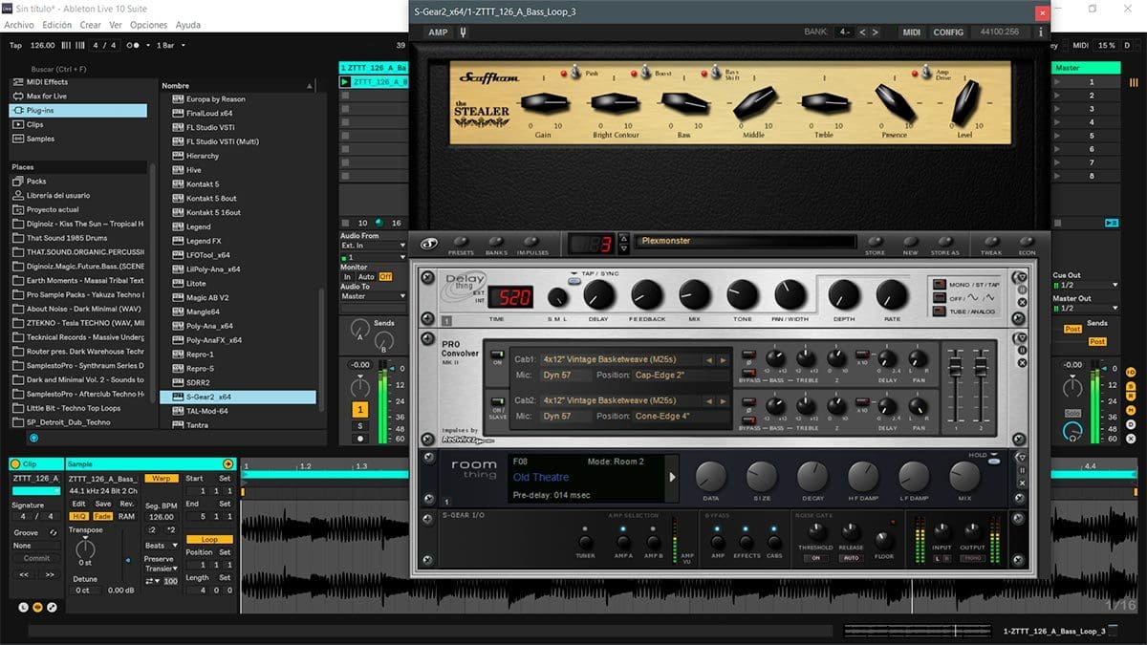Click the Store As preset button
The image size is (1147, 645).
point(944,242)
